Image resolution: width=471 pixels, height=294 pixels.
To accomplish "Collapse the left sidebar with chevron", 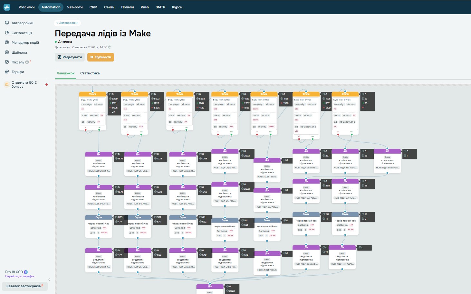I will [49, 280].
